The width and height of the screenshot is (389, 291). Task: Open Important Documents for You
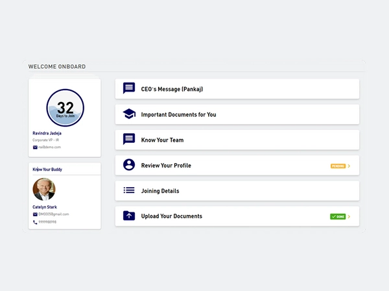(x=178, y=114)
